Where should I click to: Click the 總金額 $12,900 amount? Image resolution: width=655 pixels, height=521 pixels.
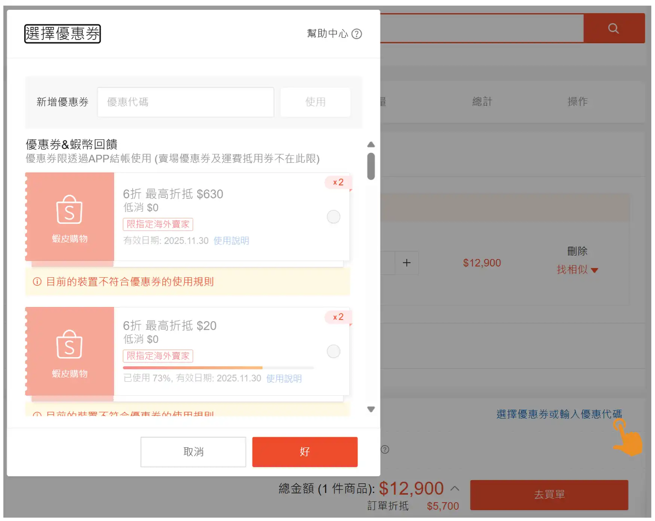(x=411, y=488)
